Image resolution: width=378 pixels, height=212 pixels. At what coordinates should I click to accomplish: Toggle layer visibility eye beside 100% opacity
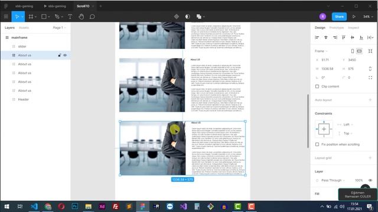[x=370, y=180]
